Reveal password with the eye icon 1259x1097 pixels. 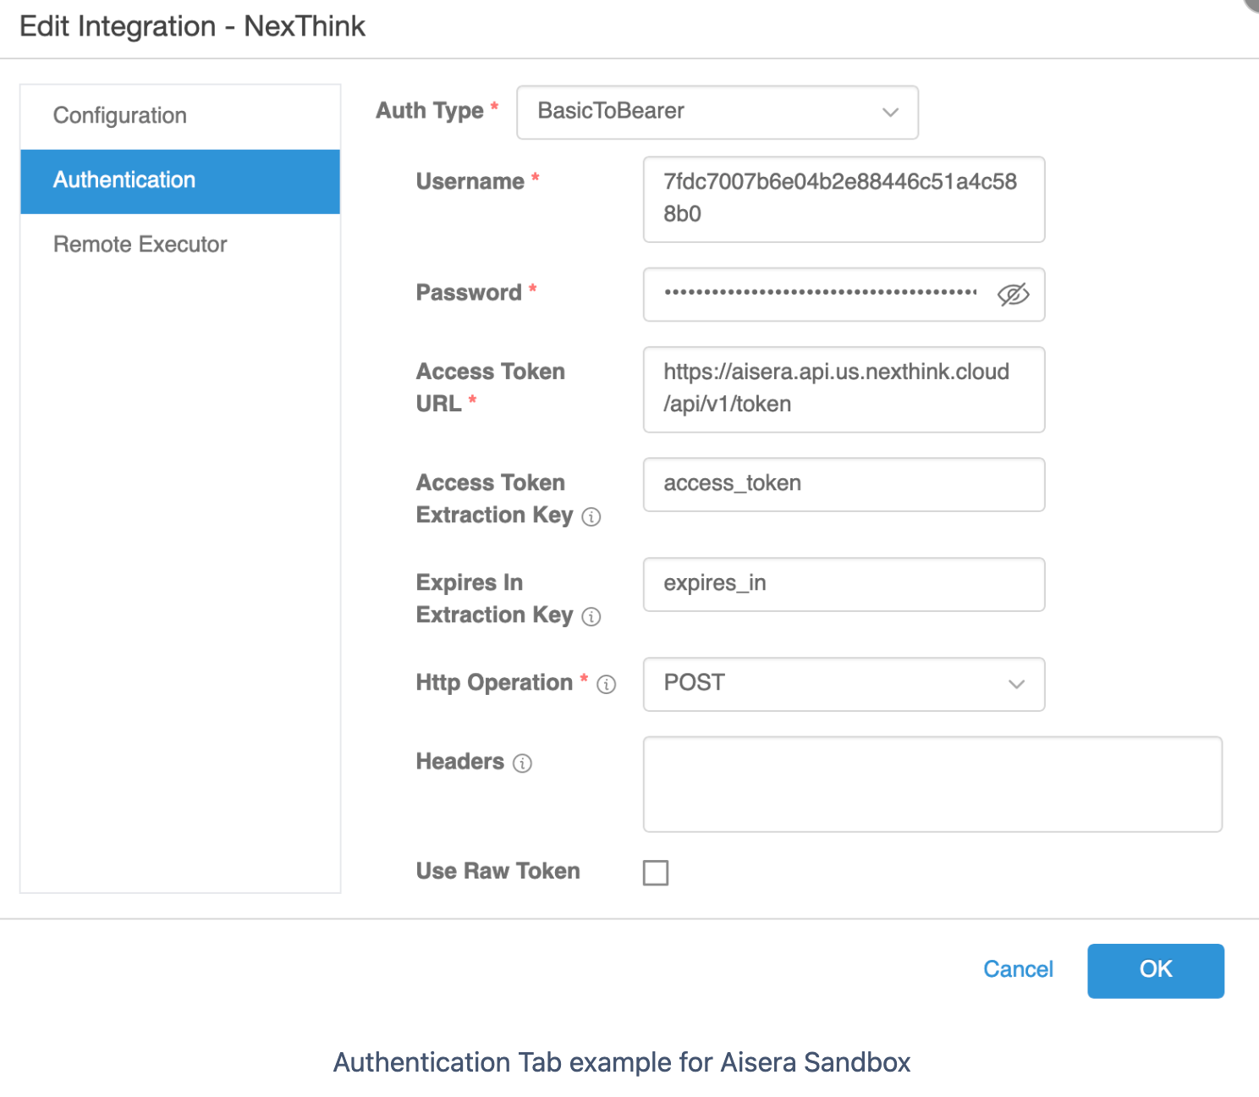[x=1013, y=295]
